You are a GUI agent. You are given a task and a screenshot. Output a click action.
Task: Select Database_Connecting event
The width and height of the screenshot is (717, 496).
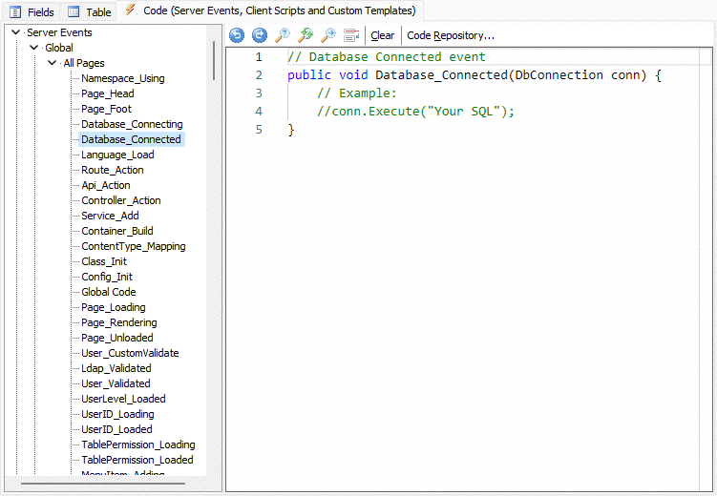132,124
